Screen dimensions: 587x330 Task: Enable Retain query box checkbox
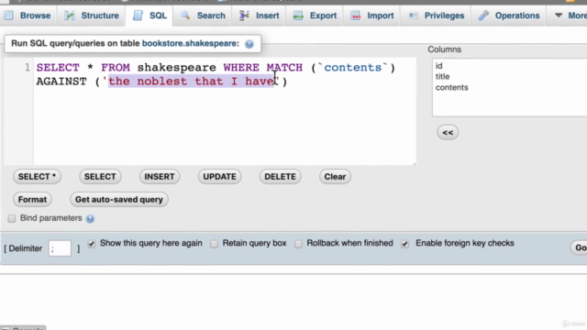(214, 244)
